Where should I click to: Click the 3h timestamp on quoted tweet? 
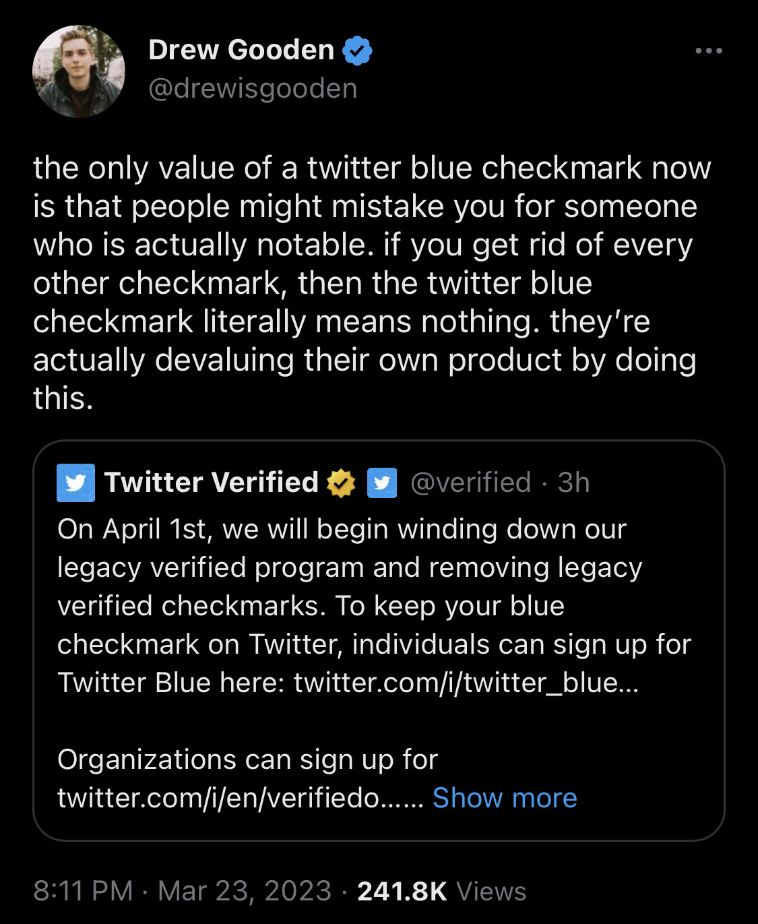[x=573, y=483]
